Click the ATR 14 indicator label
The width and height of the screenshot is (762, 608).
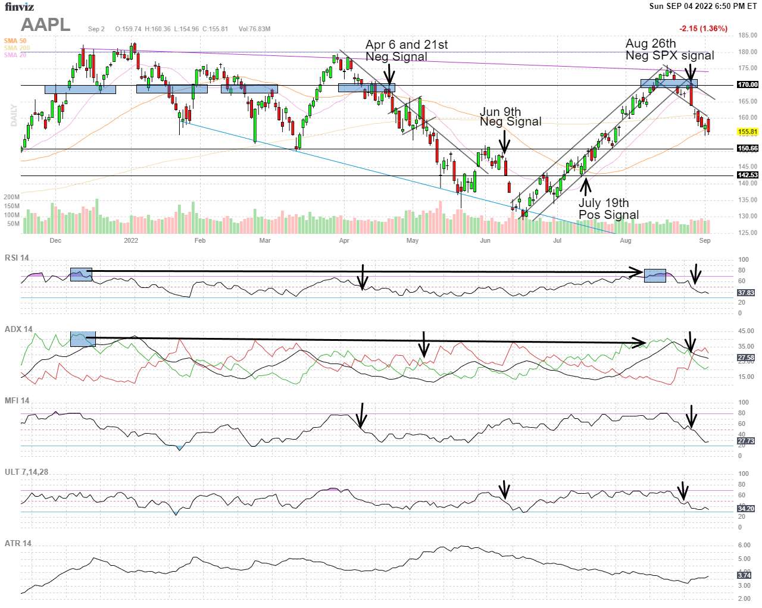(x=18, y=543)
